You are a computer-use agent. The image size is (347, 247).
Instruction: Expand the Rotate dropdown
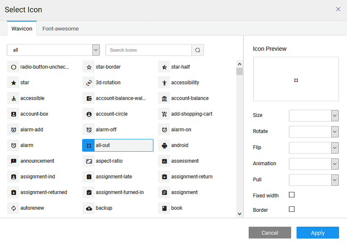point(314,132)
